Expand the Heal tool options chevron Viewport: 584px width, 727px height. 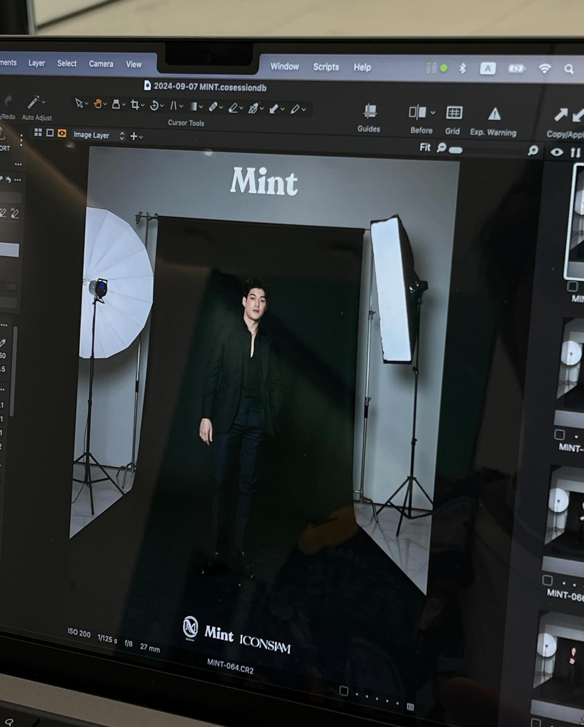pos(221,108)
